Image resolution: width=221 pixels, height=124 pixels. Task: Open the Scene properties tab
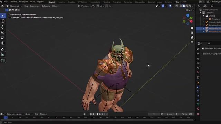(198, 68)
